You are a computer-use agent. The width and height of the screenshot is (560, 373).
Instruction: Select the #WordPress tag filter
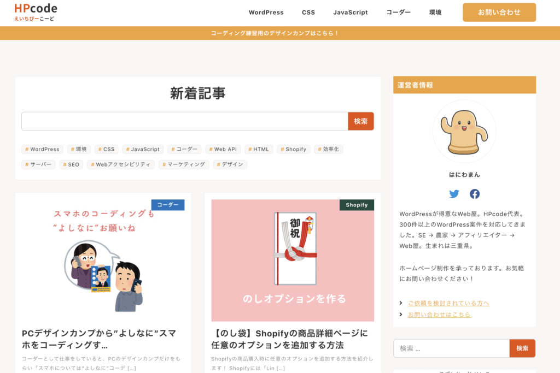point(42,149)
